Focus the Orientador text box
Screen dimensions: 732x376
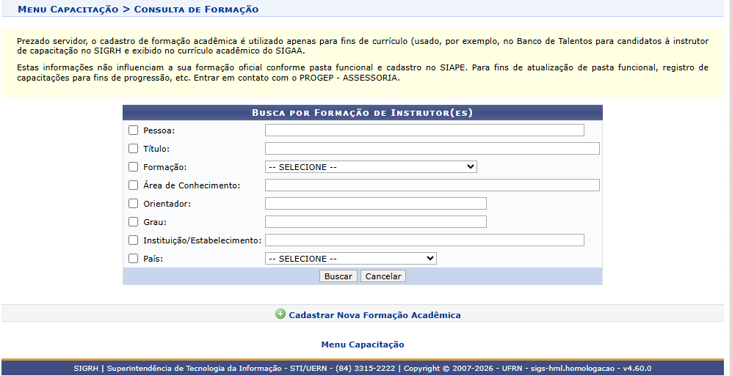click(x=376, y=204)
